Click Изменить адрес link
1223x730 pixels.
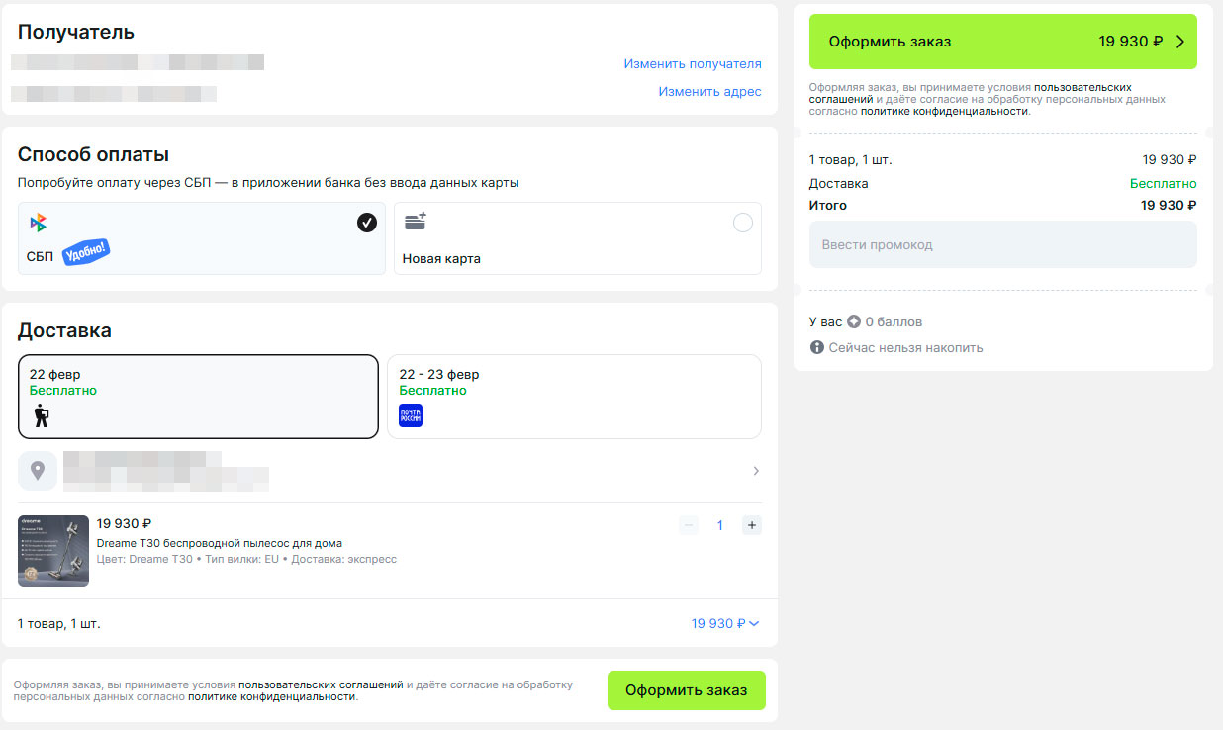[x=710, y=91]
